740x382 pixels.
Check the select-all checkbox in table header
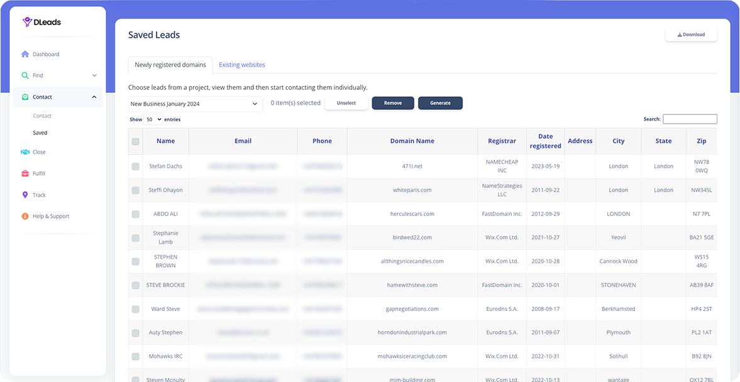click(x=135, y=142)
